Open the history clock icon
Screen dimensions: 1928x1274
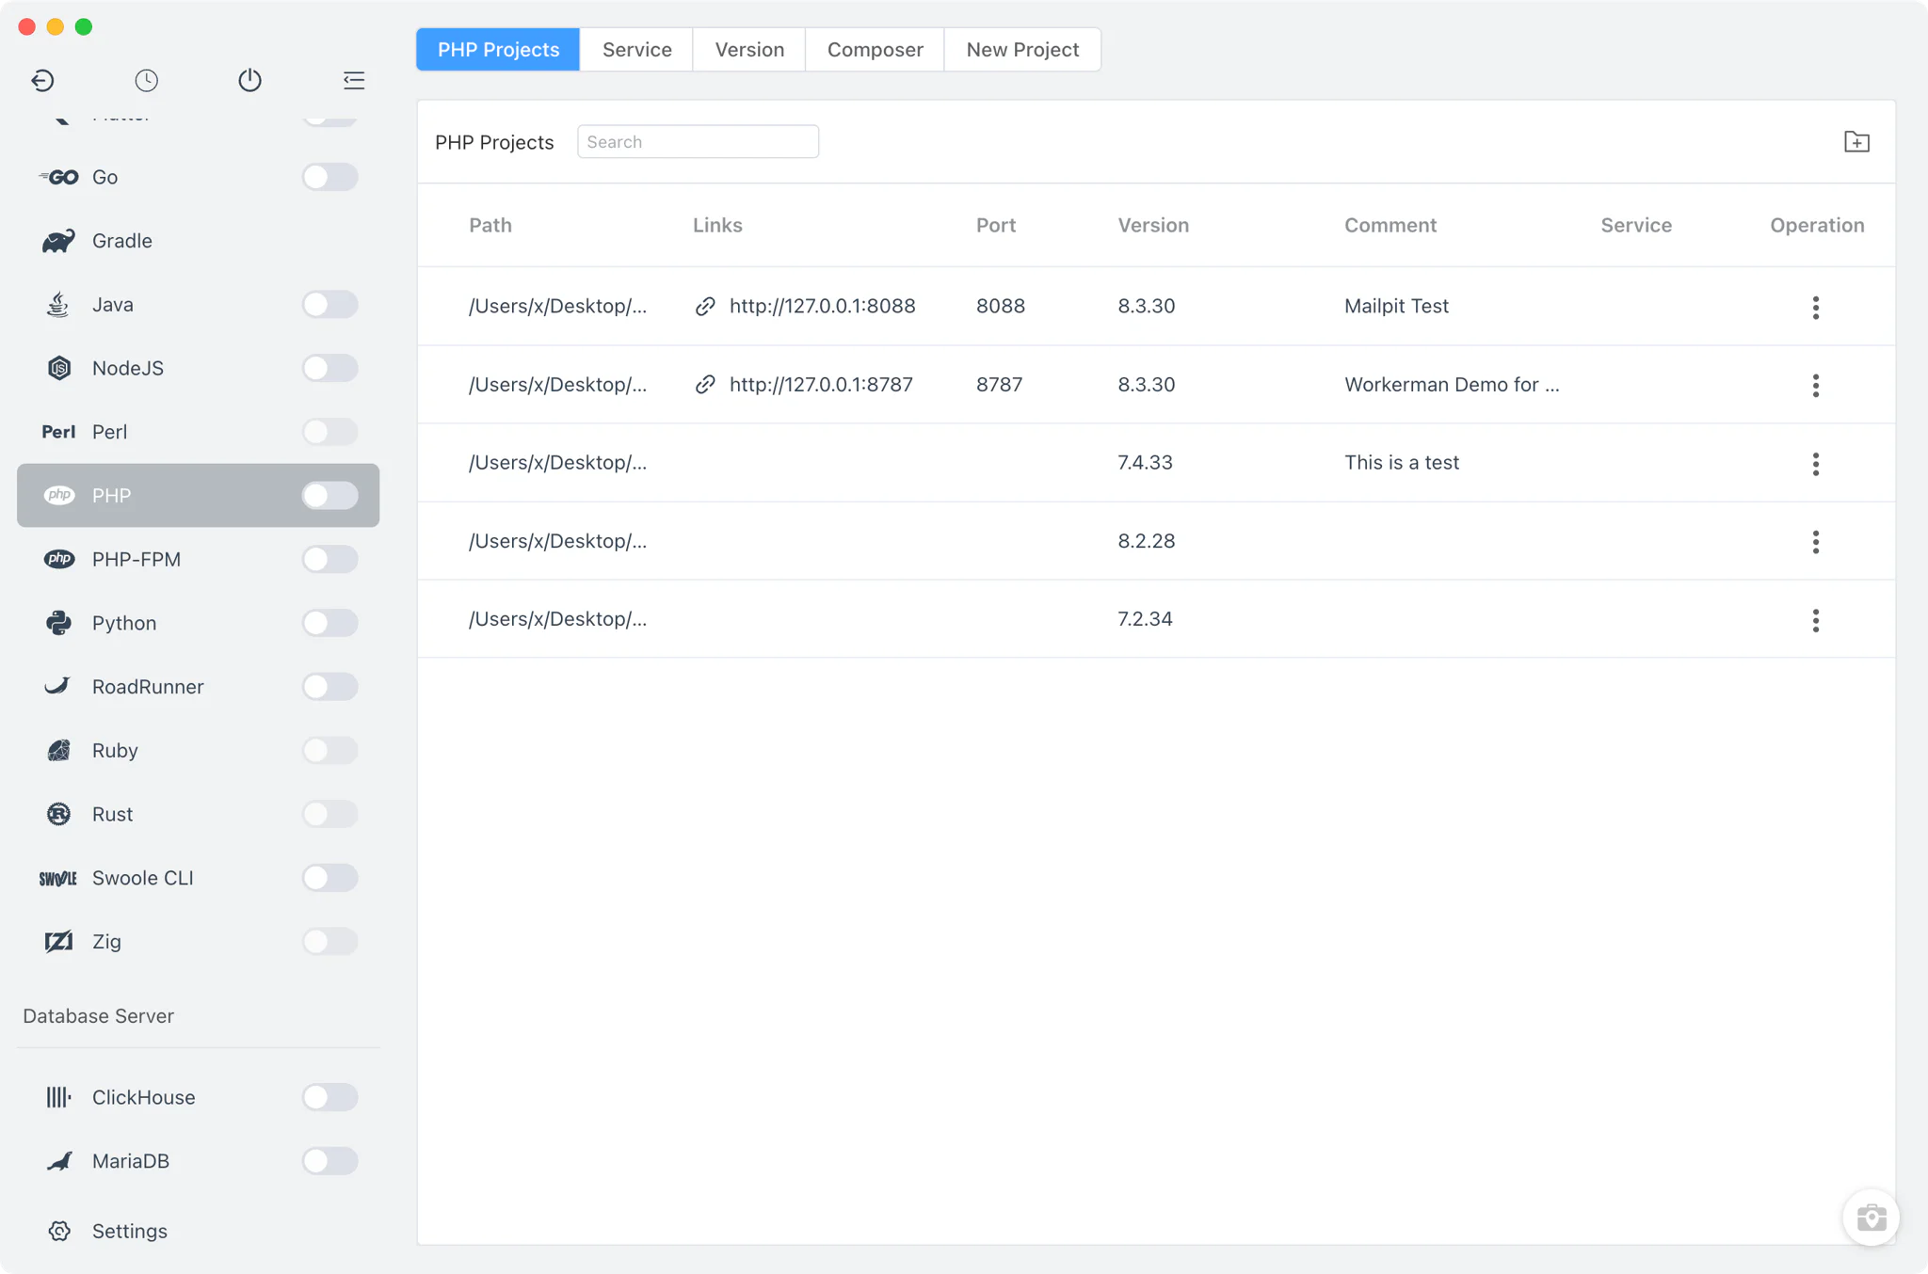[146, 81]
